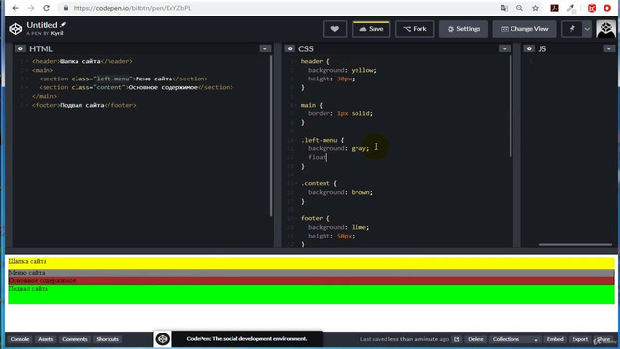Click the section class="content" HTML line

pyautogui.click(x=136, y=87)
